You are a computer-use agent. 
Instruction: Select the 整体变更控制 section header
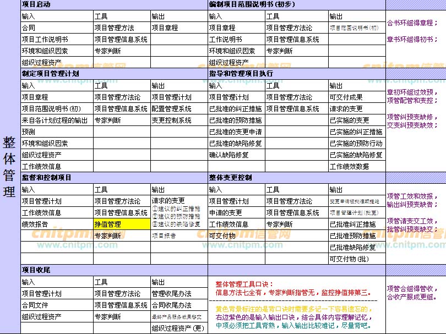click(x=230, y=178)
